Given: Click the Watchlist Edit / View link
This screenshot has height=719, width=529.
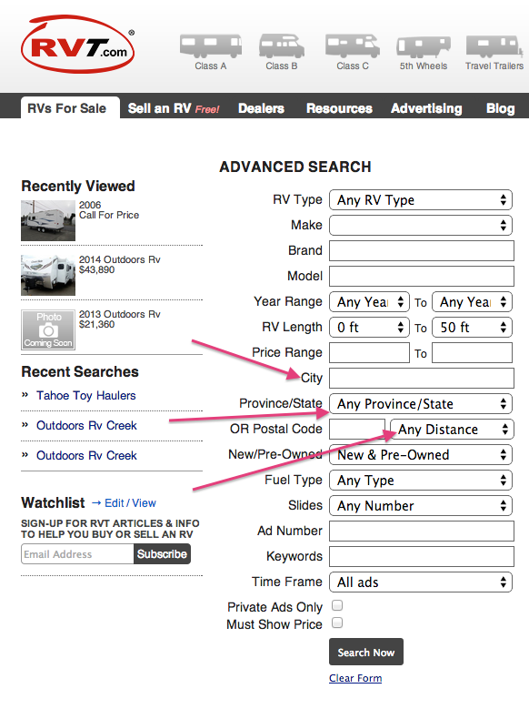Looking at the screenshot, I should tap(130, 503).
